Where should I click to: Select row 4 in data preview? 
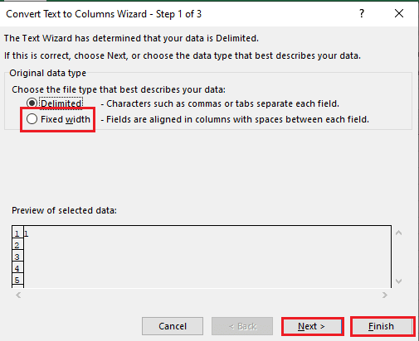coord(17,268)
